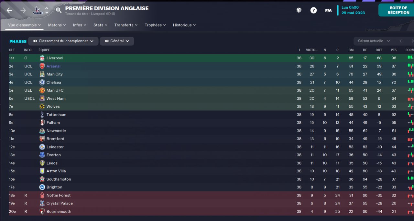
Task: Open the Arsenal team link
Action: [53, 66]
